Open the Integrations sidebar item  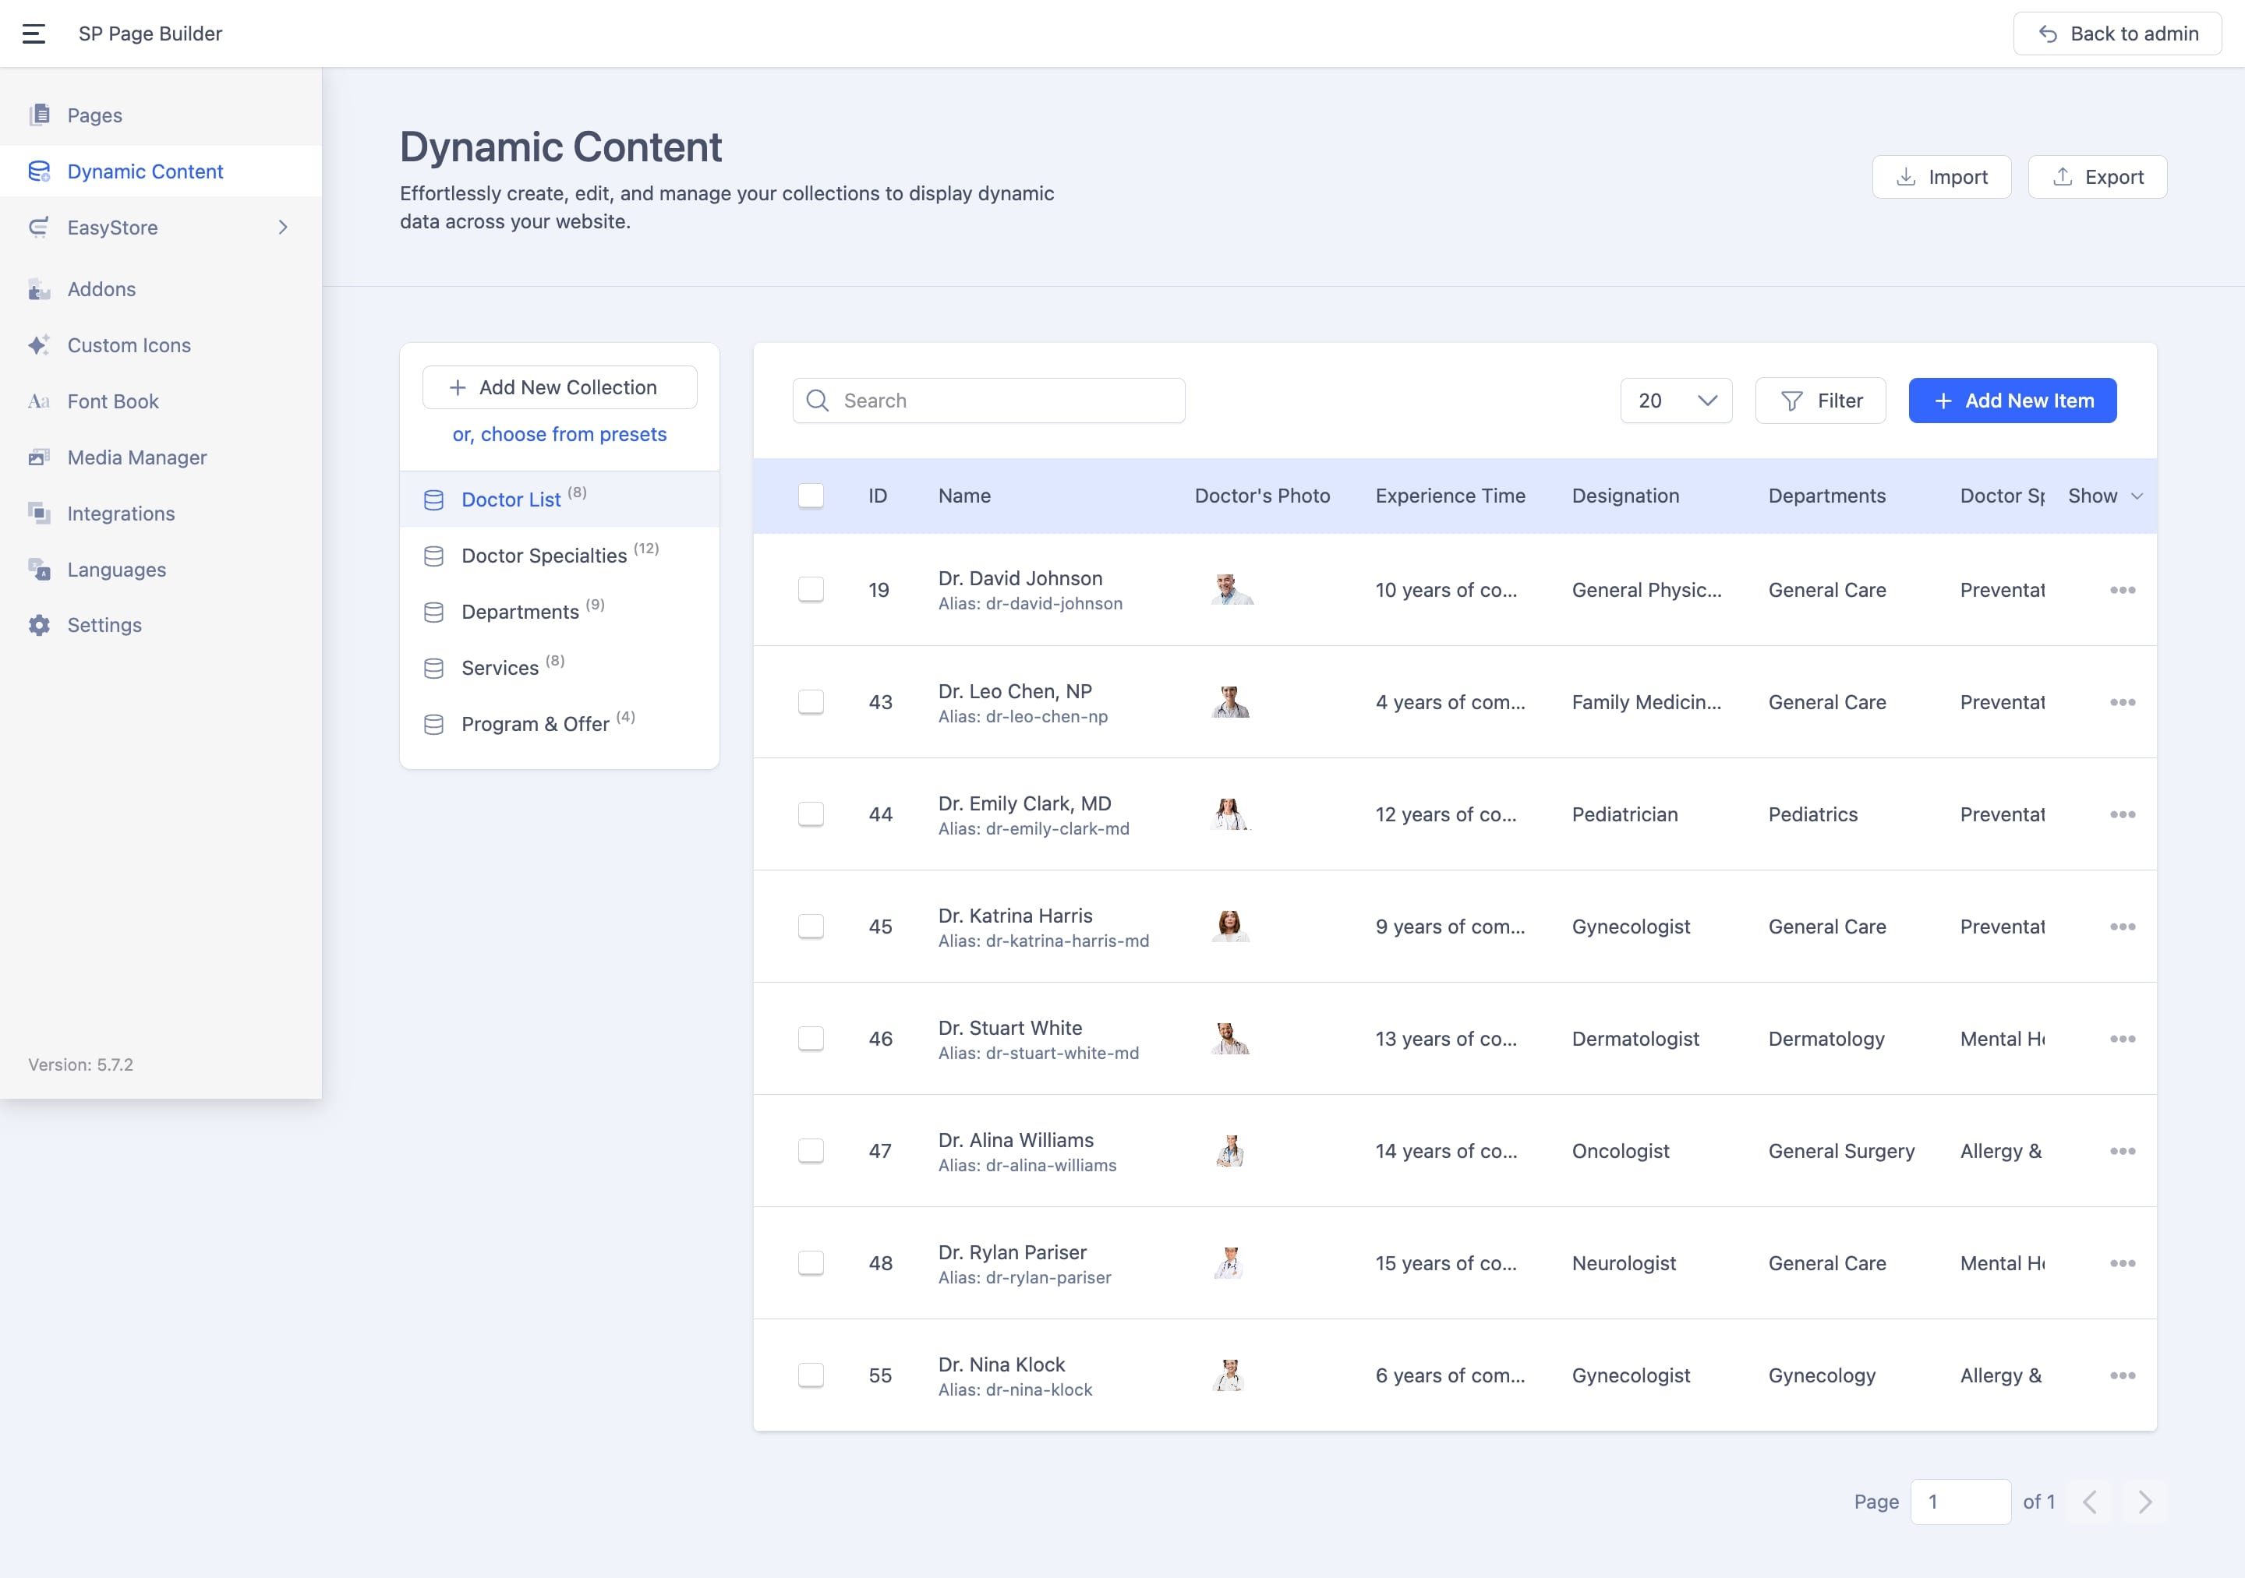pos(120,514)
